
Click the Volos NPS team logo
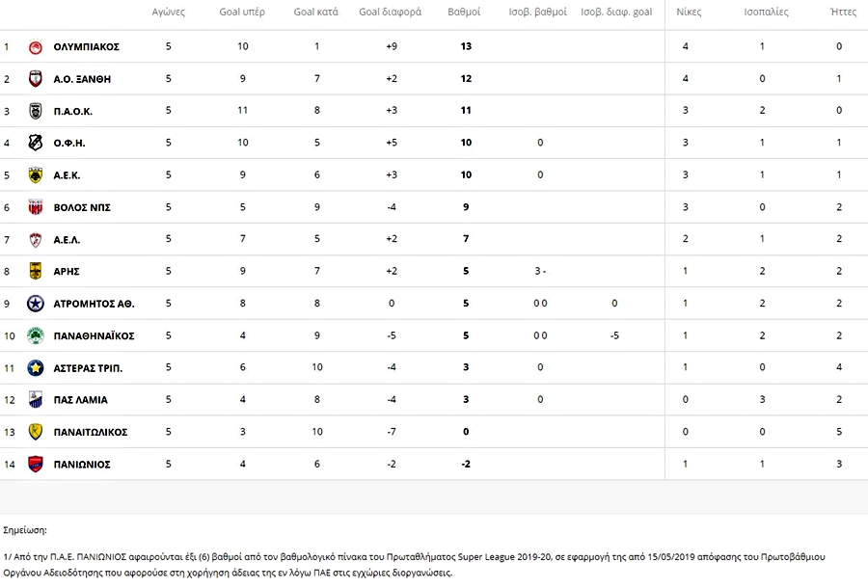pyautogui.click(x=36, y=207)
